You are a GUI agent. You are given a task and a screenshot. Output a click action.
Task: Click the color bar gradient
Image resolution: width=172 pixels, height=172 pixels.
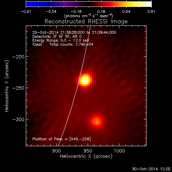click(89, 4)
